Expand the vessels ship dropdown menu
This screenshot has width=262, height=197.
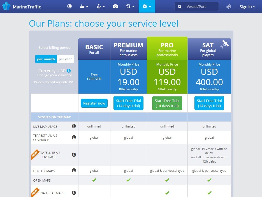pos(84,6)
